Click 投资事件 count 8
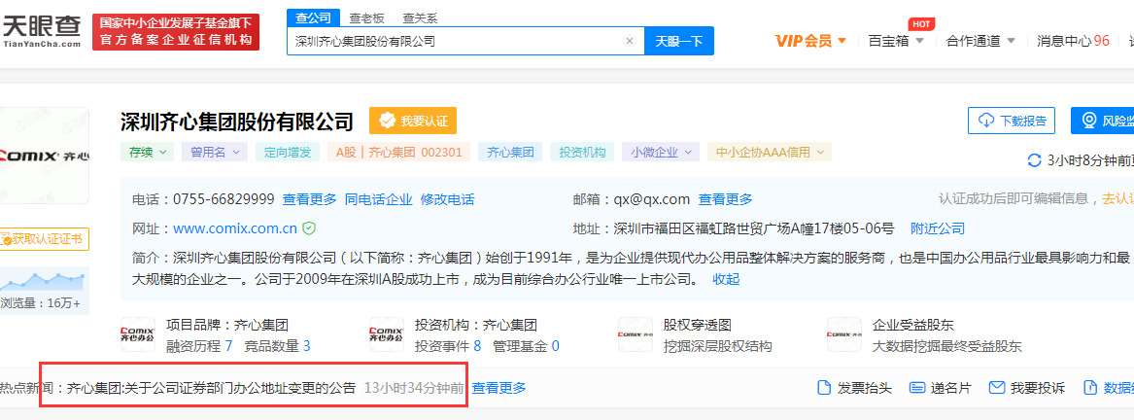 coord(477,346)
